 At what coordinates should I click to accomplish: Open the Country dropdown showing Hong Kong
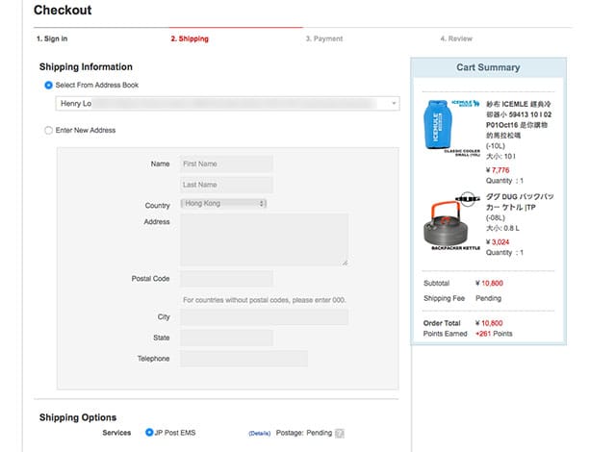[223, 204]
